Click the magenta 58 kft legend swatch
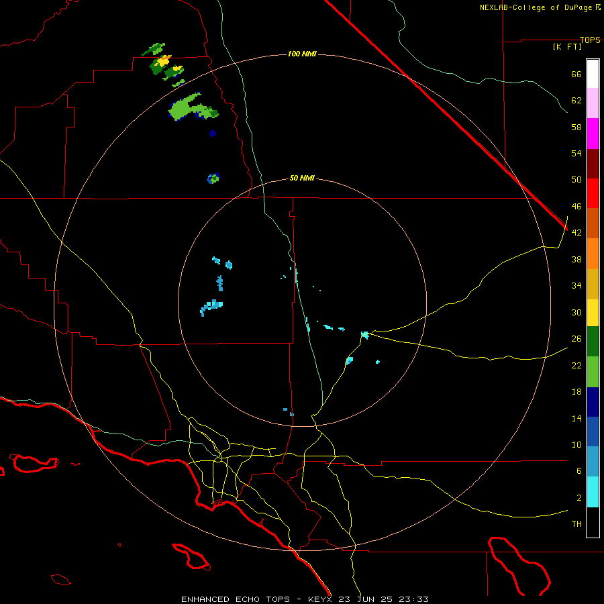The height and width of the screenshot is (604, 604). click(x=593, y=134)
